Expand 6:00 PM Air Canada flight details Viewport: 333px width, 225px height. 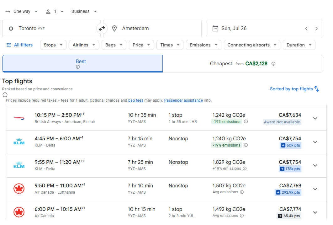[315, 212]
